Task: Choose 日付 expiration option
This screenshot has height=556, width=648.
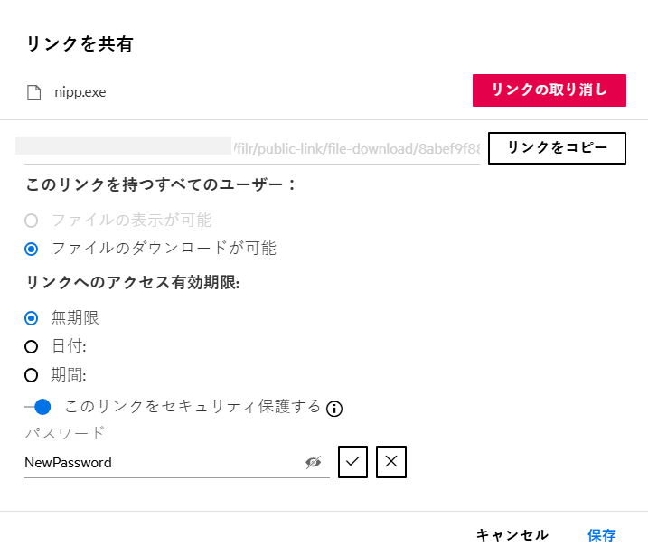Action: pos(32,346)
